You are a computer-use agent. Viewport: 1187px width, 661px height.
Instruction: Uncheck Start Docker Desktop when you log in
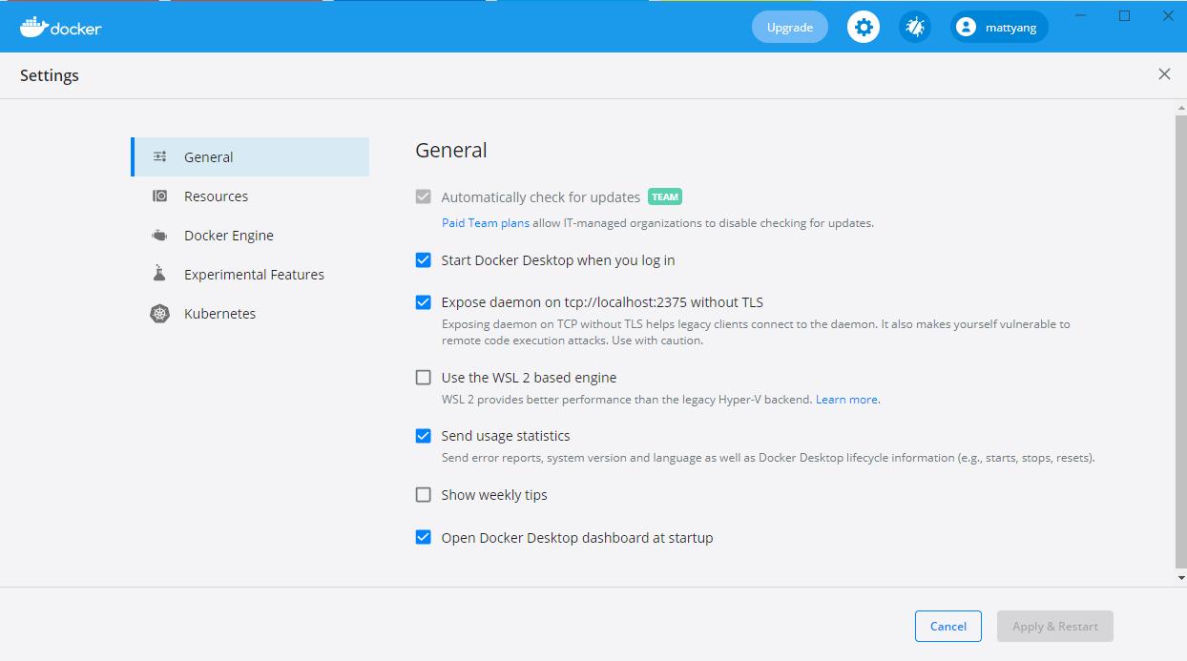click(x=424, y=259)
